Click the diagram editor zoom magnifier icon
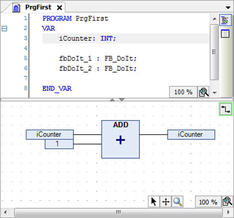Image resolution: width=234 pixels, height=218 pixels. [227, 202]
